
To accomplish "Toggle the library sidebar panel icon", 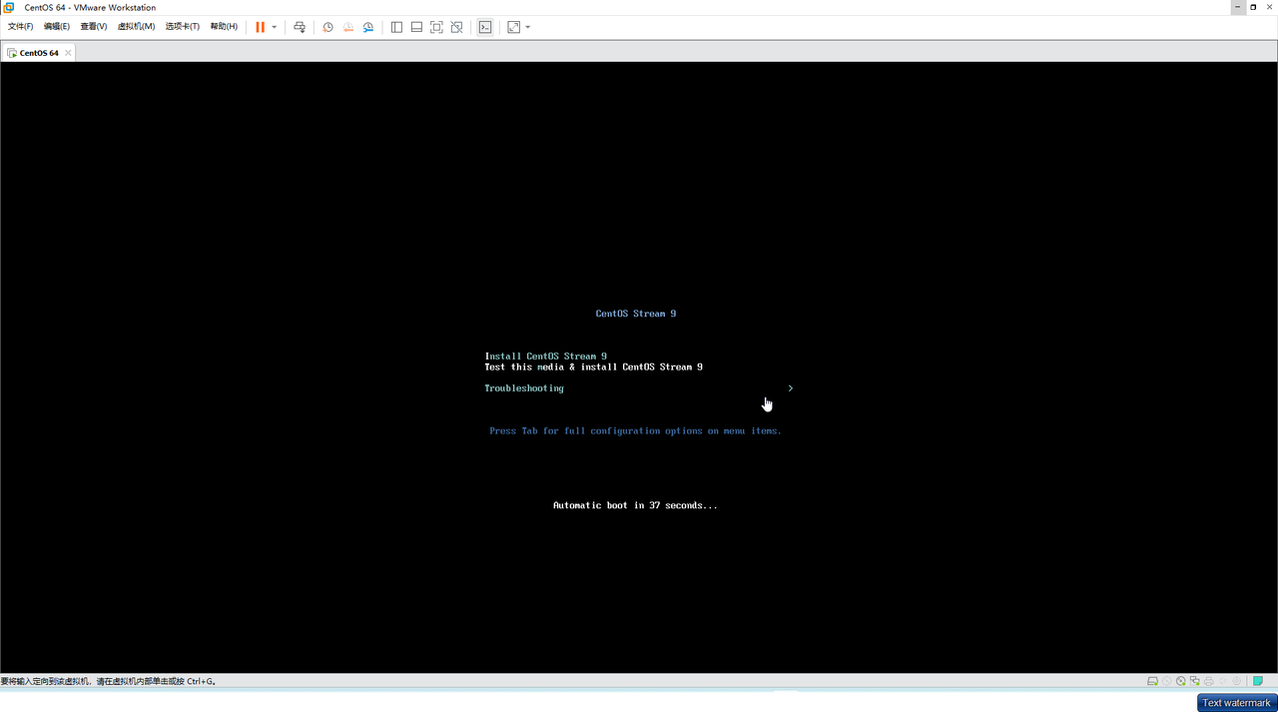I will coord(396,27).
